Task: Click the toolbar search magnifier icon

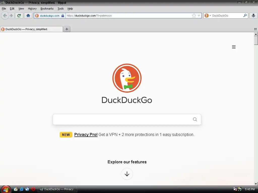Action: [x=245, y=16]
